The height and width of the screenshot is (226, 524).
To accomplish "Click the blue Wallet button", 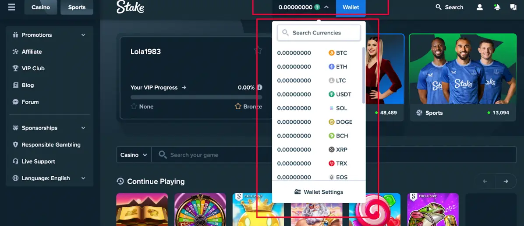I will (x=351, y=7).
